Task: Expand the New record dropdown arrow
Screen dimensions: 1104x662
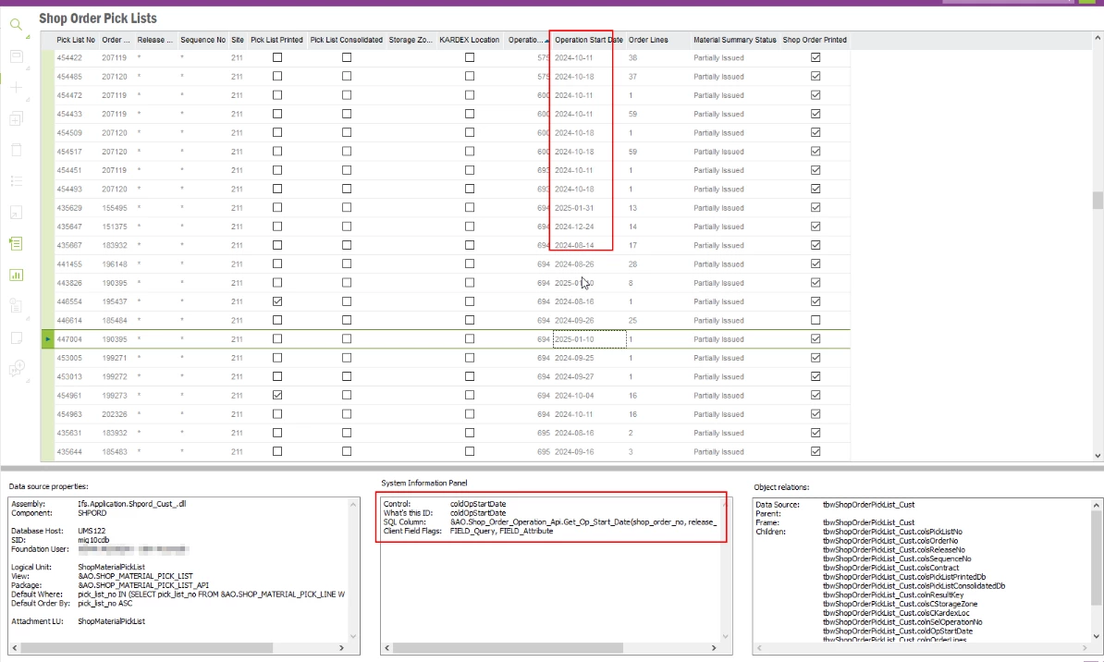Action: [28, 99]
